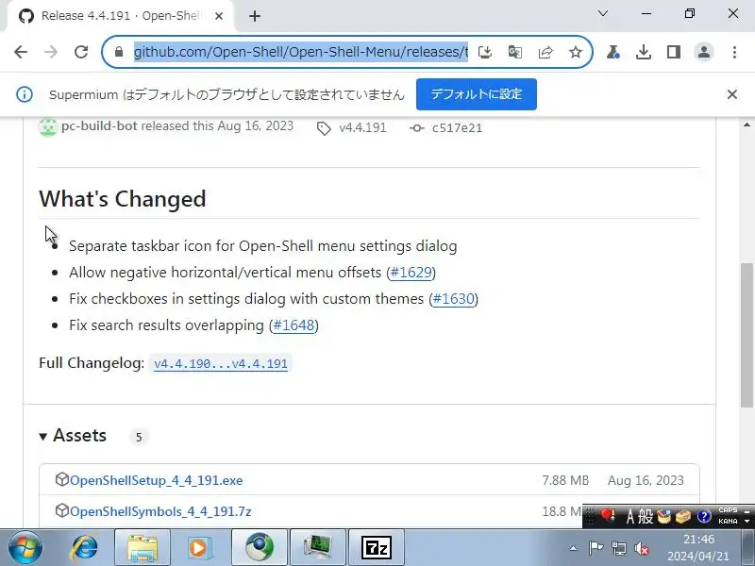Click the forward navigation arrow
The width and height of the screenshot is (755, 566).
[51, 52]
